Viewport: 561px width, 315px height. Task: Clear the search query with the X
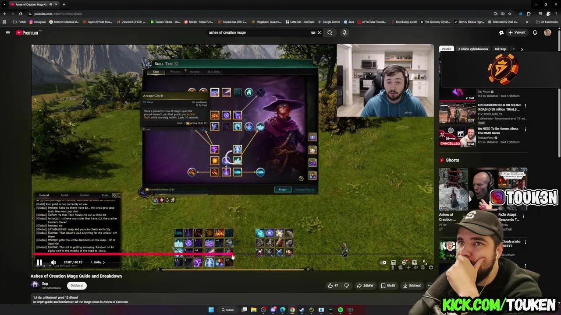(x=319, y=32)
